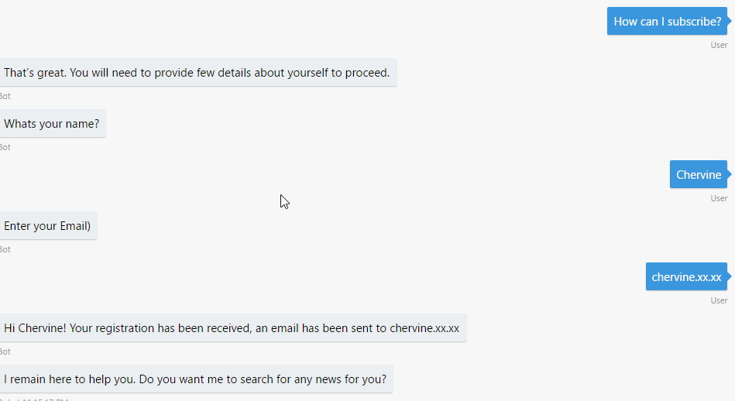The image size is (735, 401).
Task: Click the User label under the 'chervine.xx.xx' bubble
Action: point(719,300)
